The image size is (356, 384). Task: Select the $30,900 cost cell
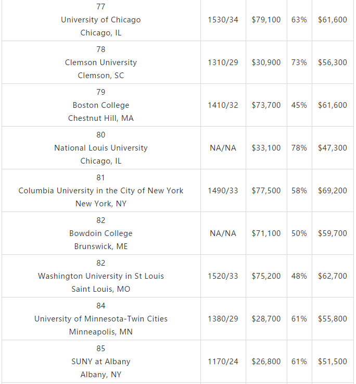tap(266, 63)
